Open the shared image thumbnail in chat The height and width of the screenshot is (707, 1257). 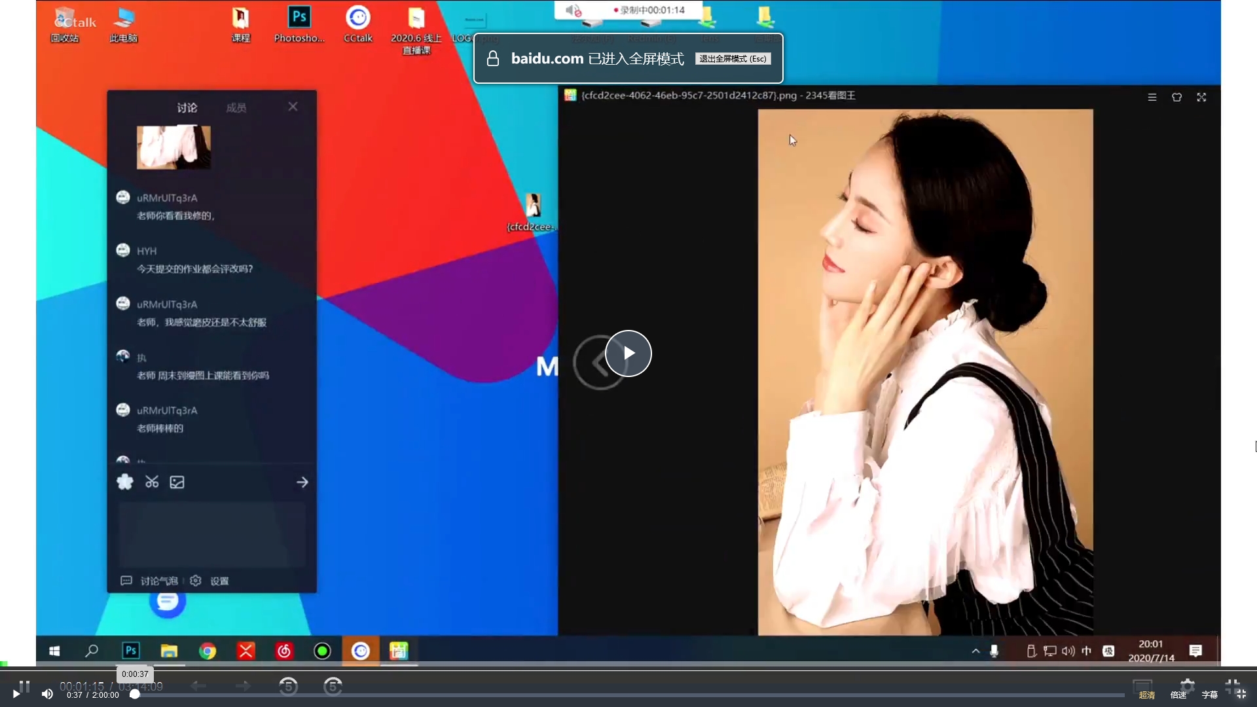pyautogui.click(x=173, y=147)
